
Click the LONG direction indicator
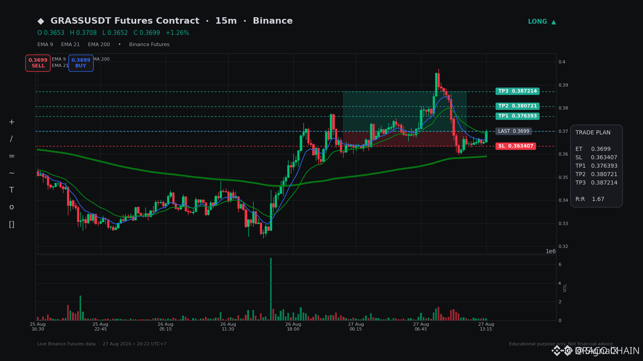tap(542, 22)
